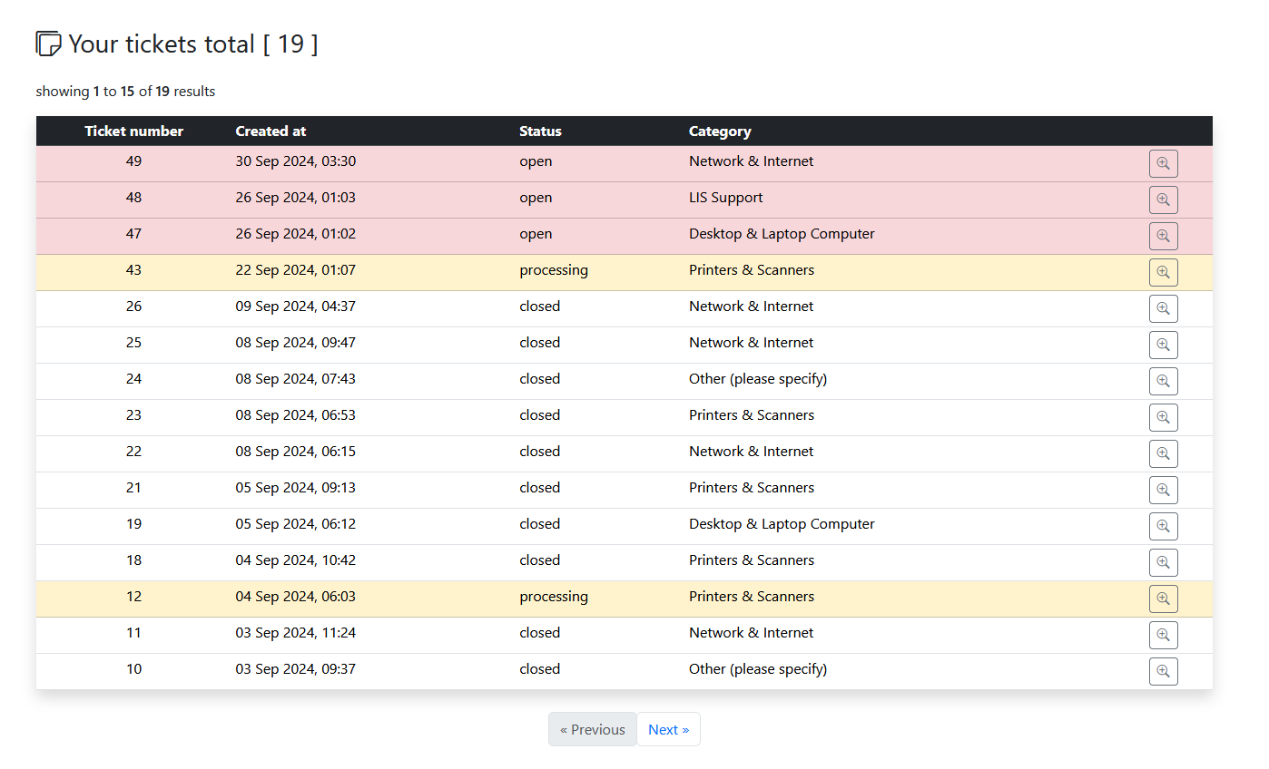Go to the Next page of tickets
The image size is (1269, 769).
tap(668, 729)
